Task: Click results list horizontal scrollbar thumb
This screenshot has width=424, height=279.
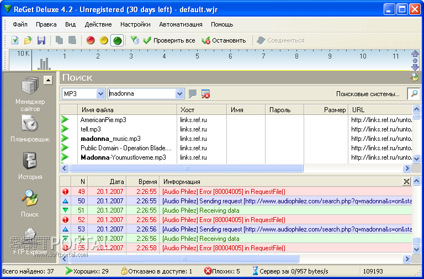Action: 186,169
